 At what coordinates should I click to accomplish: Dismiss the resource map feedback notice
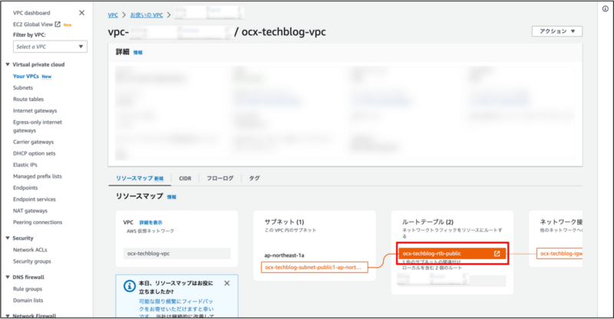point(226,284)
